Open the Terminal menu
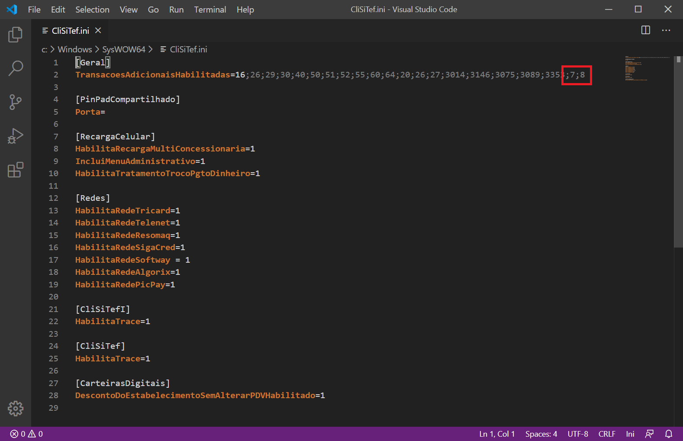The image size is (683, 441). coord(209,10)
